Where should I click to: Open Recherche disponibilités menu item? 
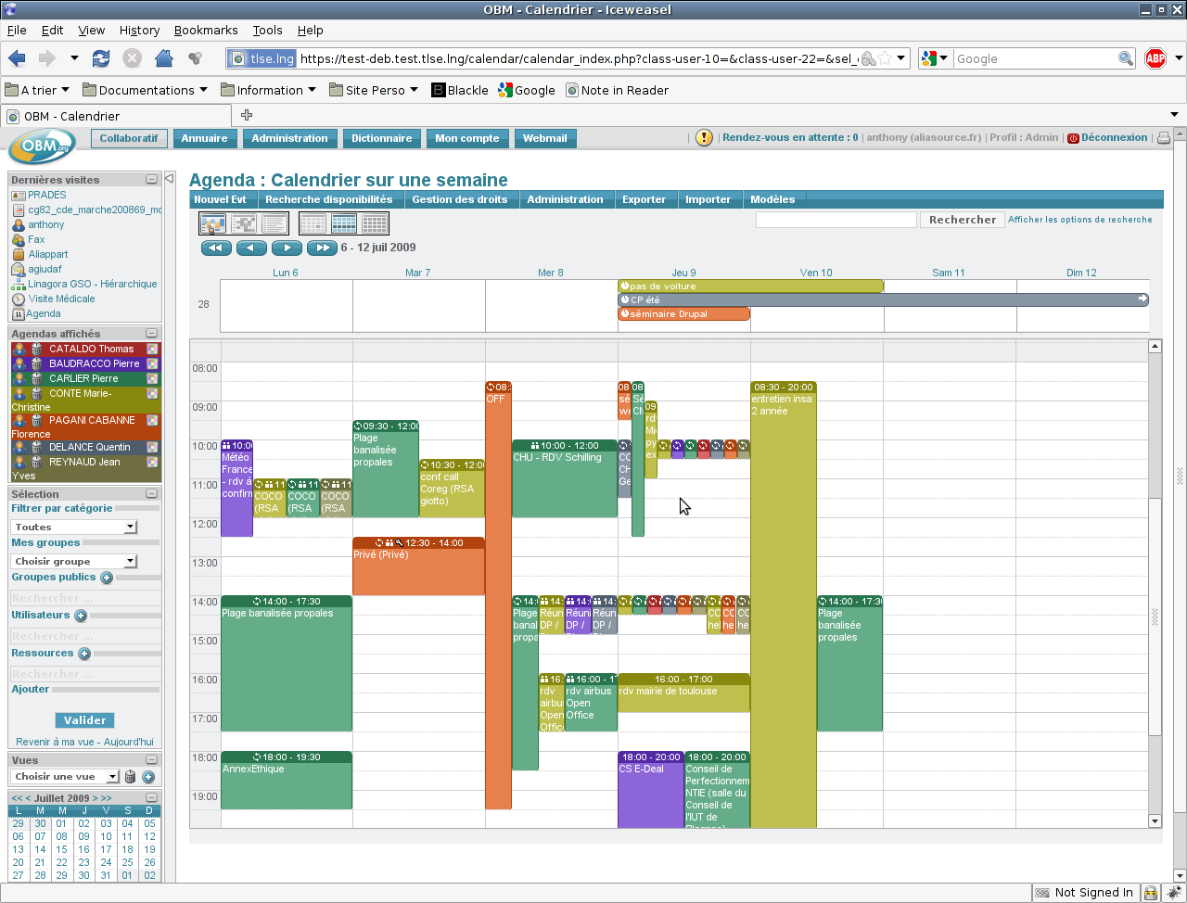pyautogui.click(x=328, y=199)
